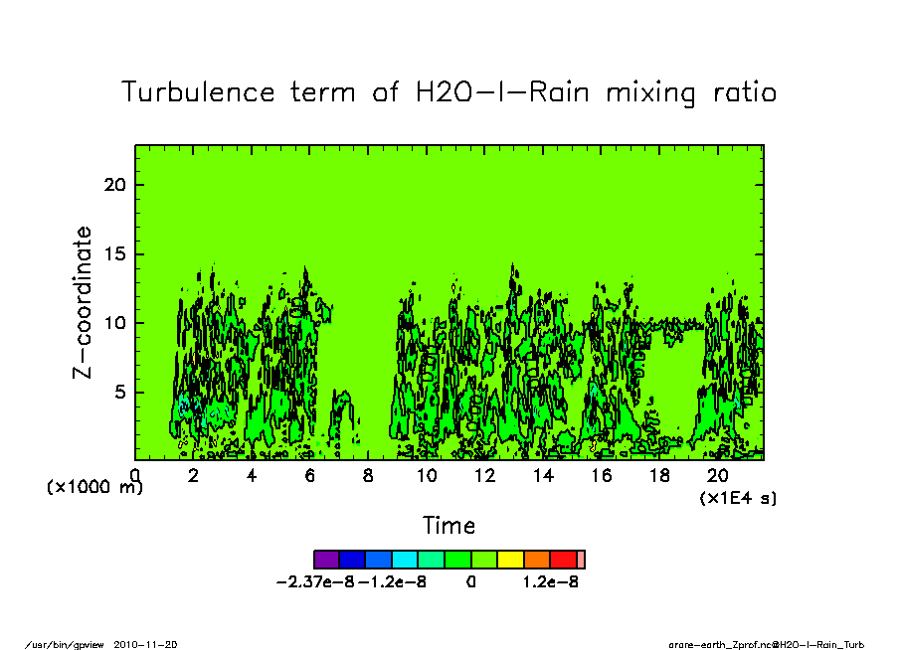Click the dark blue colorbar swatch
Screen dimensions: 899x650
click(x=353, y=560)
